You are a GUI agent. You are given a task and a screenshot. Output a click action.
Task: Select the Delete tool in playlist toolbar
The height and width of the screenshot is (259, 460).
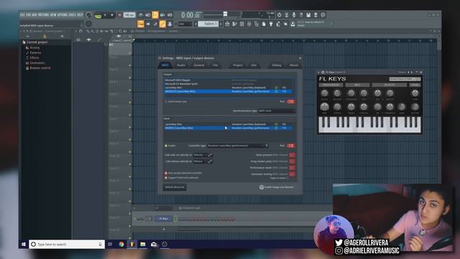tap(97, 31)
